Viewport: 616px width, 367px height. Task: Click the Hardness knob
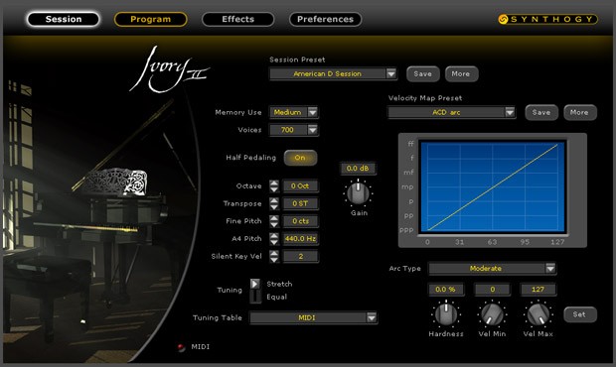point(446,314)
